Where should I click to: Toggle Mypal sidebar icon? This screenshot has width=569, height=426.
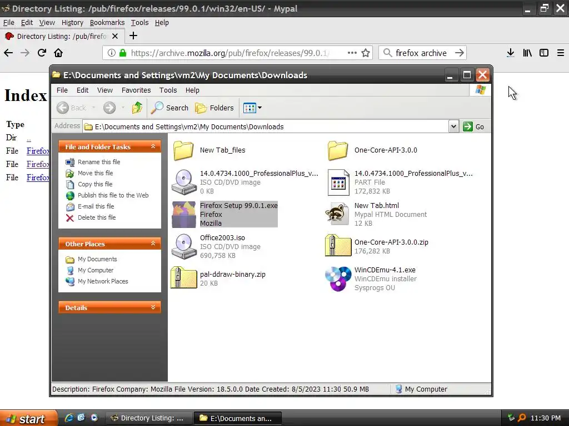[x=543, y=53]
